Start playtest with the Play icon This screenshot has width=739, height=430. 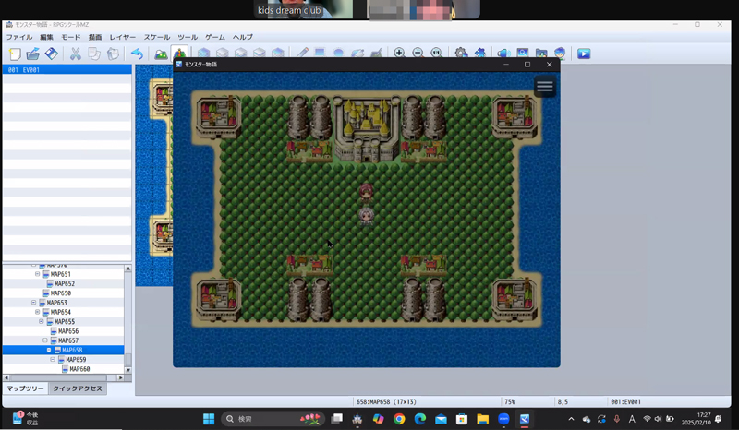[x=584, y=54]
